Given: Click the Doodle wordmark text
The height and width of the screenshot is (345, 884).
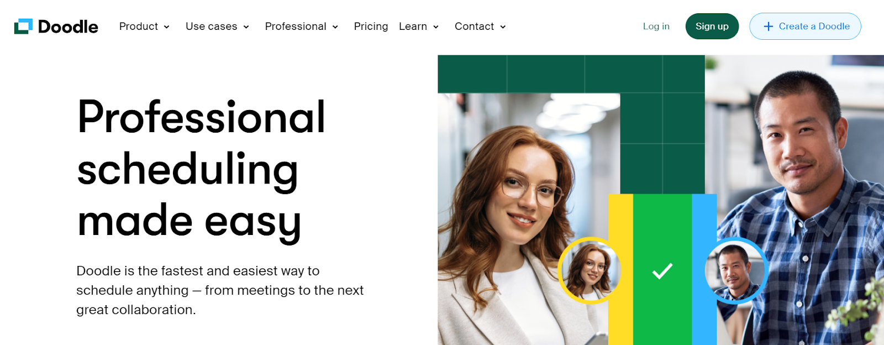Looking at the screenshot, I should (x=68, y=27).
